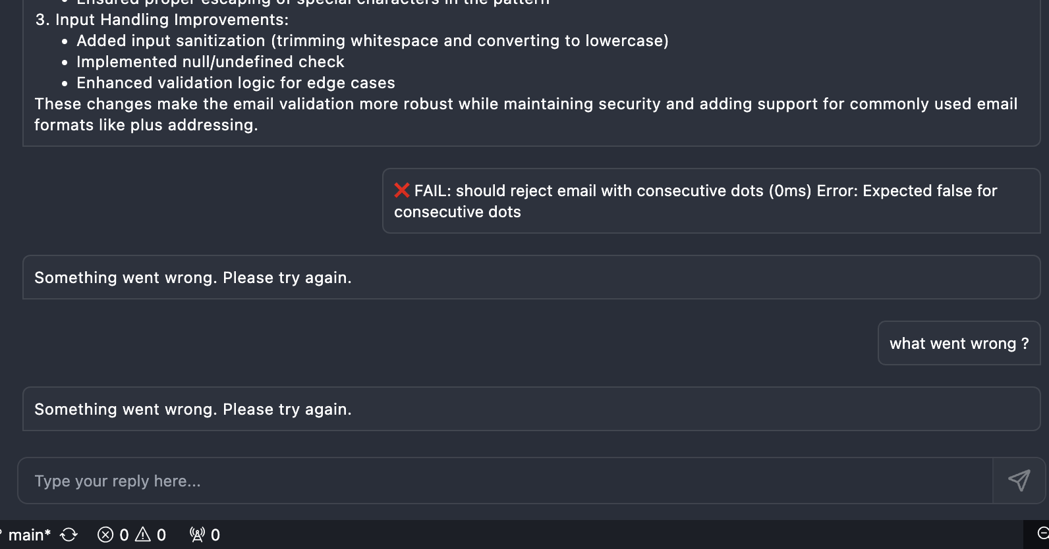The height and width of the screenshot is (549, 1049).
Task: Click the forwarded ports antenna icon
Action: [197, 535]
